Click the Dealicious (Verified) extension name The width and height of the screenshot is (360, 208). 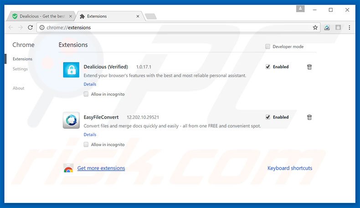click(x=106, y=67)
